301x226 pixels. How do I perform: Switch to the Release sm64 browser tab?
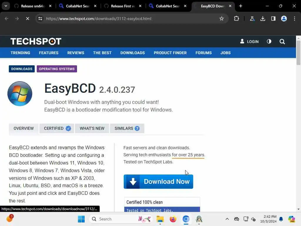tap(33, 6)
